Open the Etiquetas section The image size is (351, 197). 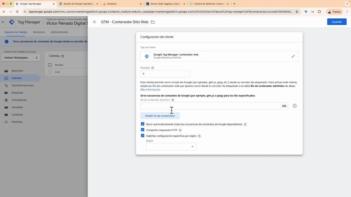point(17,92)
